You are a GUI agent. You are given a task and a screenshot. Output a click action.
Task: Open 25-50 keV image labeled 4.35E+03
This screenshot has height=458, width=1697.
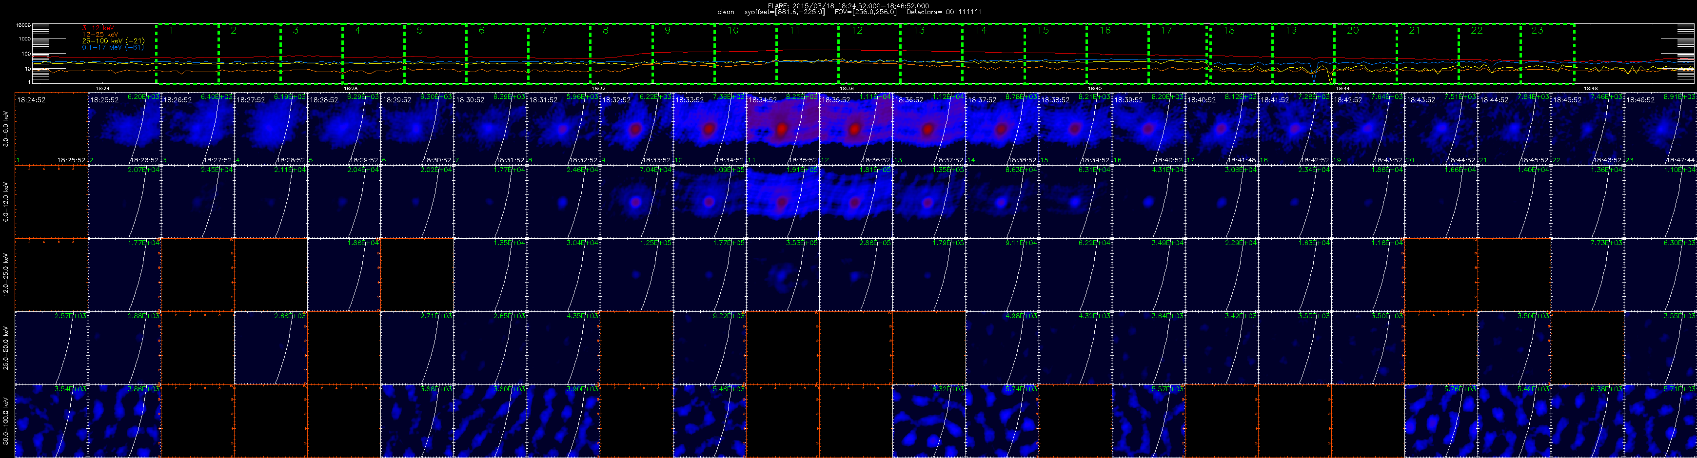point(563,348)
